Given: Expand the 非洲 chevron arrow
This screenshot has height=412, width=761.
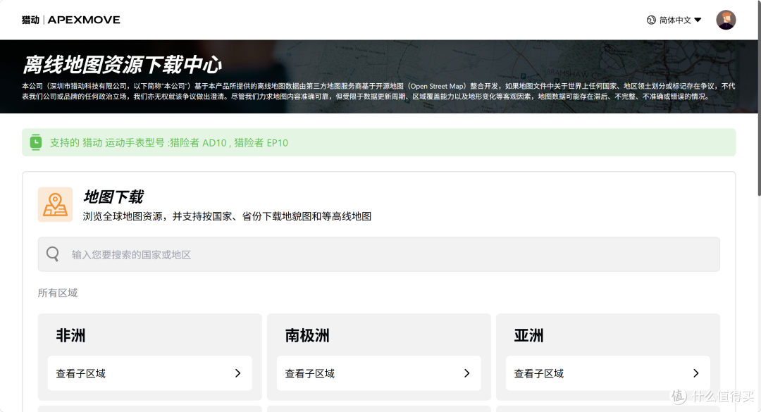Looking at the screenshot, I should (x=238, y=373).
